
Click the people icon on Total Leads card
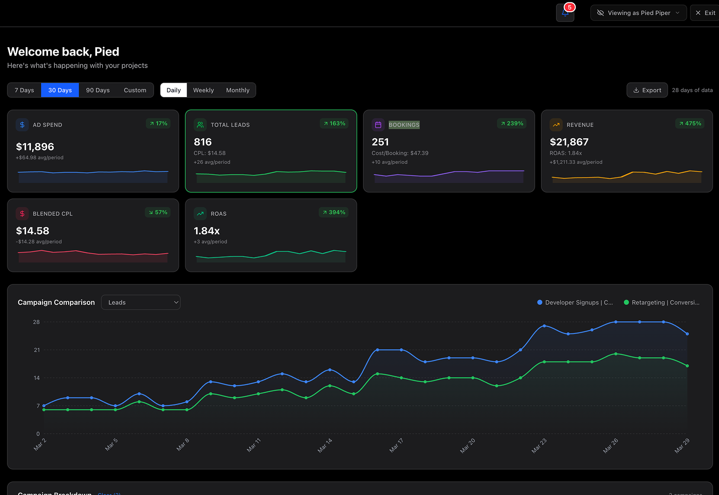coord(200,125)
